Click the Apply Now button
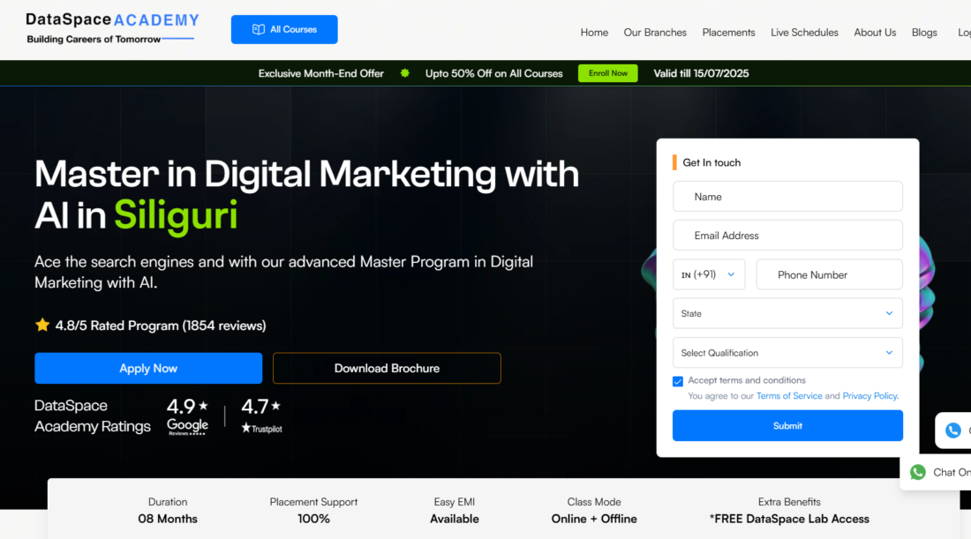This screenshot has height=539, width=971. 148,368
